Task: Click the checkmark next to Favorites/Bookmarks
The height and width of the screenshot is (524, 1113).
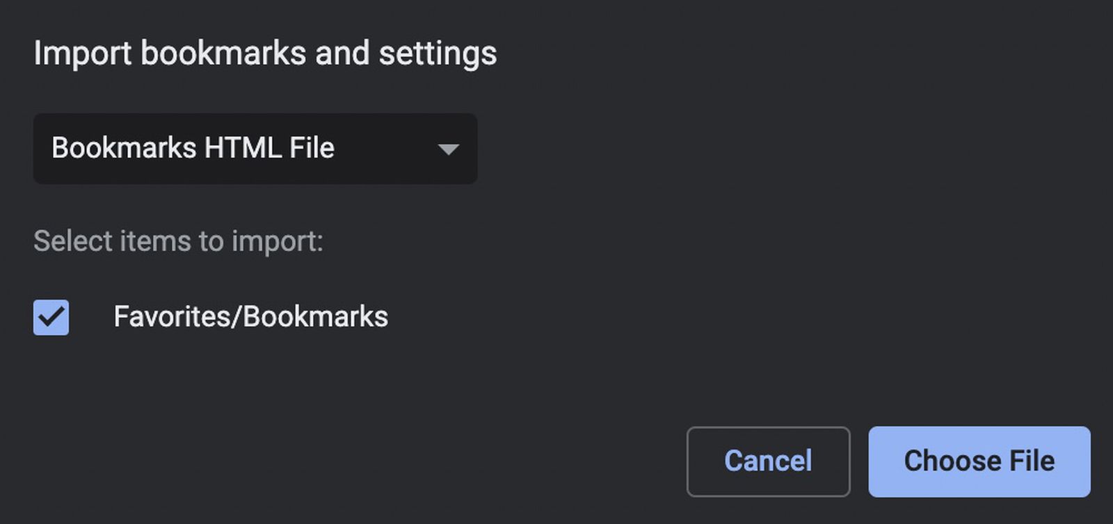Action: [50, 317]
